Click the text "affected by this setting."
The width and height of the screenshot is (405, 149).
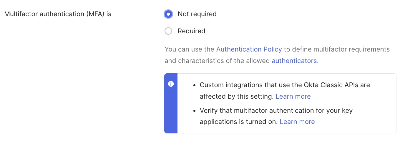[x=237, y=97]
